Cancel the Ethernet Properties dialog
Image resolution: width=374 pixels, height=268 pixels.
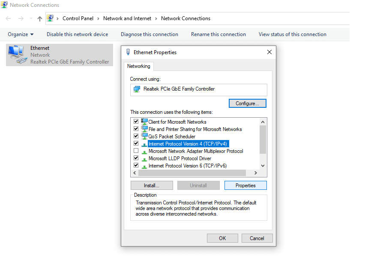click(257, 238)
